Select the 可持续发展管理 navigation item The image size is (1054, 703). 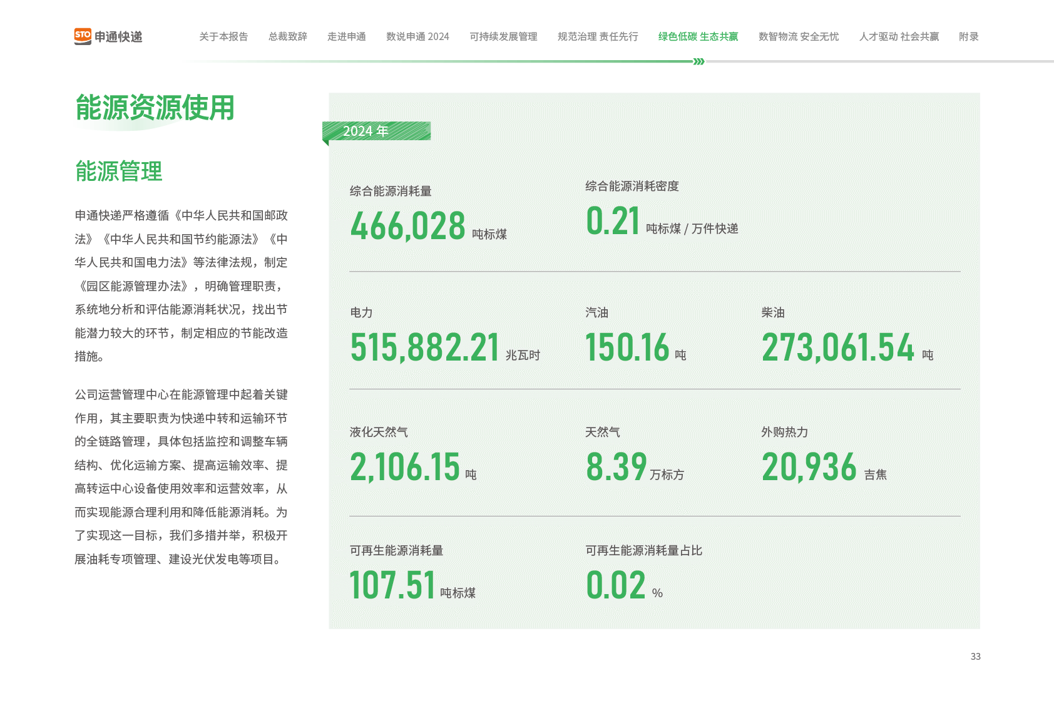(503, 36)
